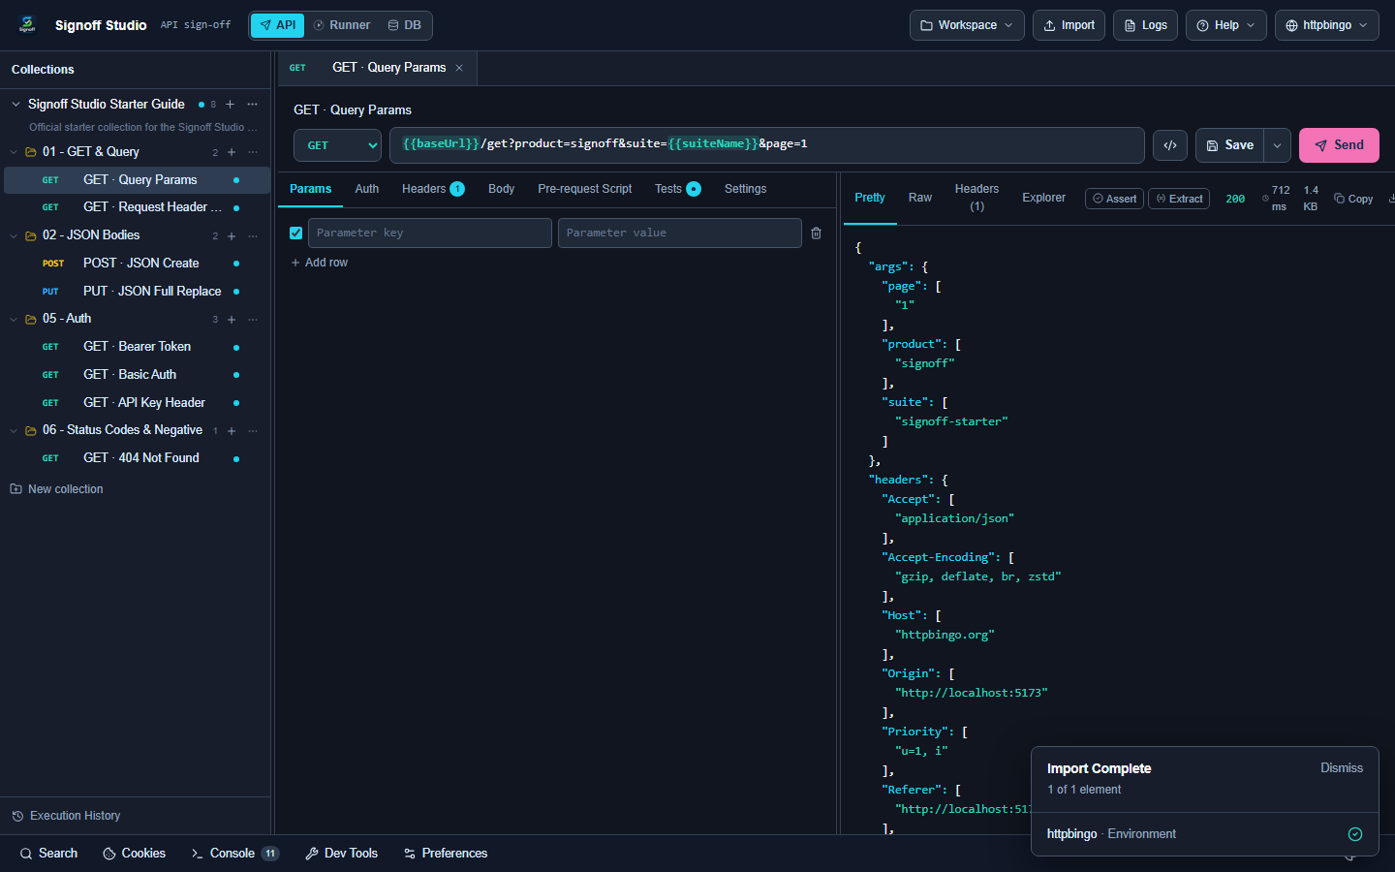Switch to the Auth tab
The width and height of the screenshot is (1395, 872).
point(367,189)
